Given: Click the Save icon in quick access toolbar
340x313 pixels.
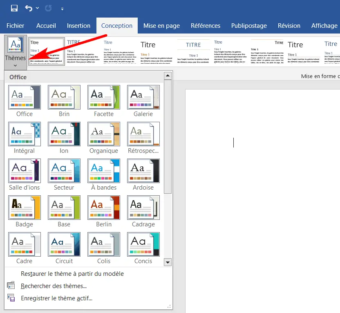Looking at the screenshot, I should [14, 8].
